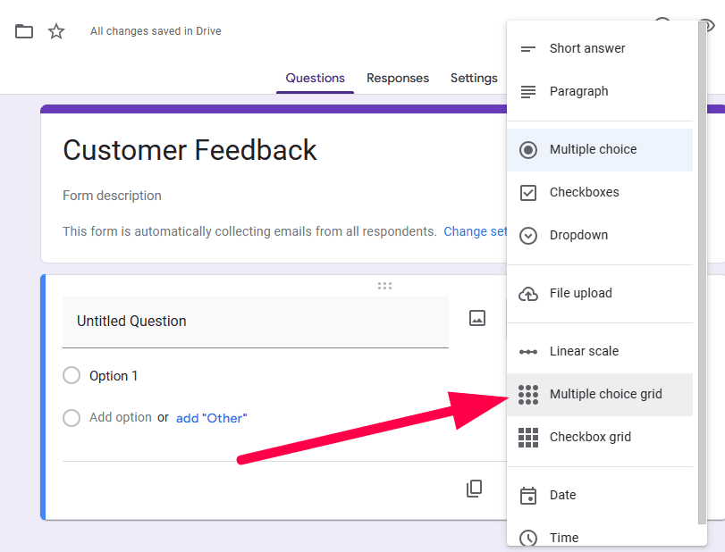Choose the File upload question type

coord(580,293)
